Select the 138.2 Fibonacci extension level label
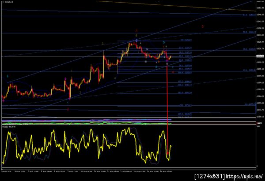265x181 pixels. (x=185, y=85)
